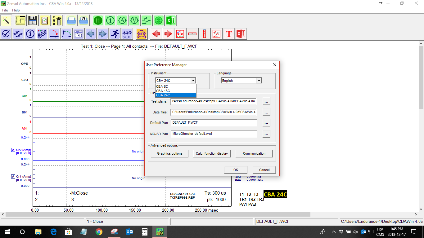Click the single running man icon

point(115,34)
